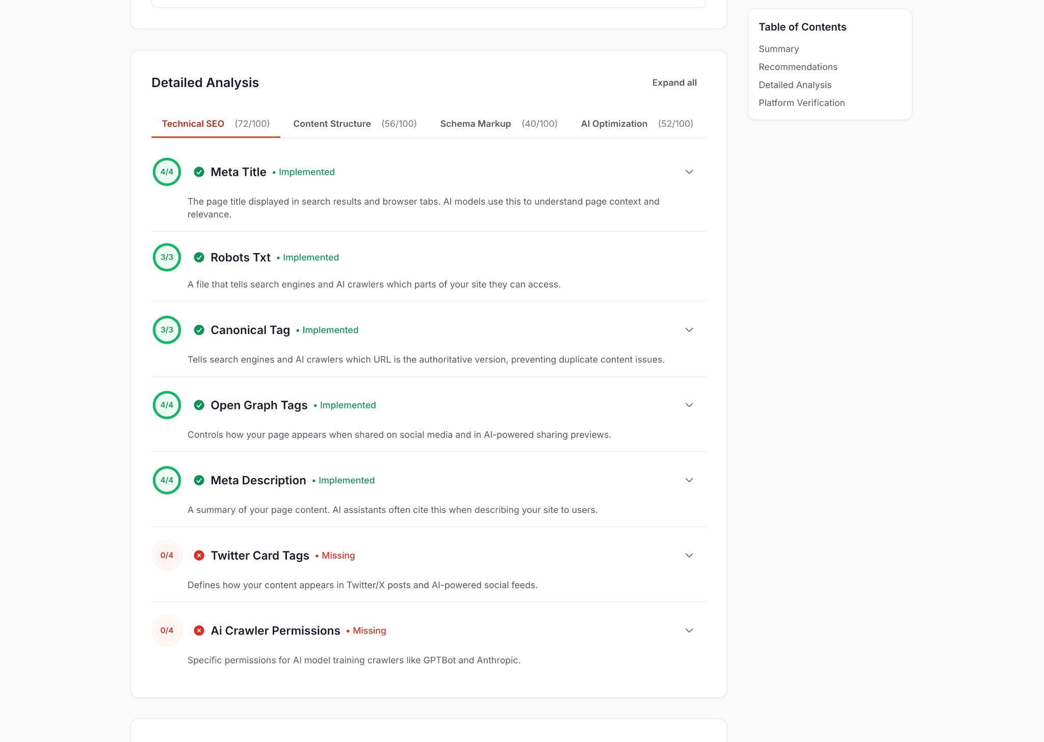
Task: Click the 4/4 score circle for Meta Description
Action: pyautogui.click(x=167, y=480)
